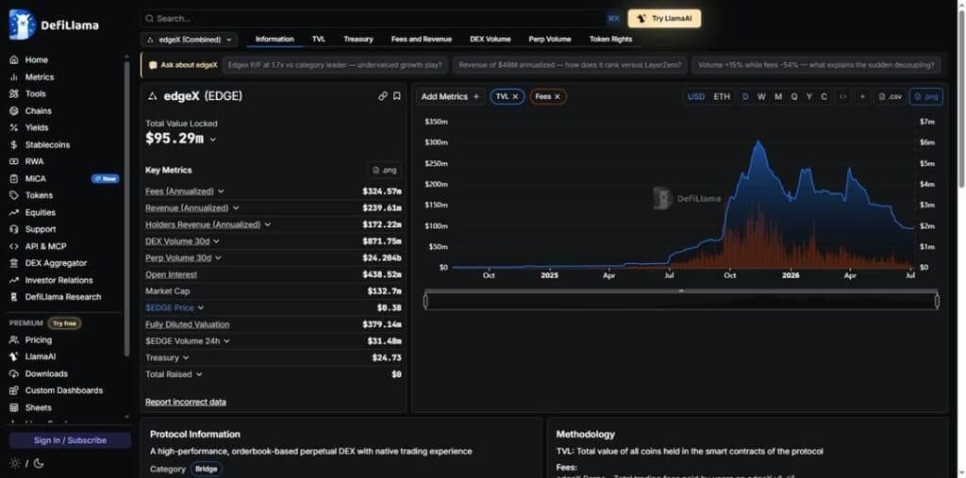
Task: Expand Treasury row
Action: (x=186, y=358)
